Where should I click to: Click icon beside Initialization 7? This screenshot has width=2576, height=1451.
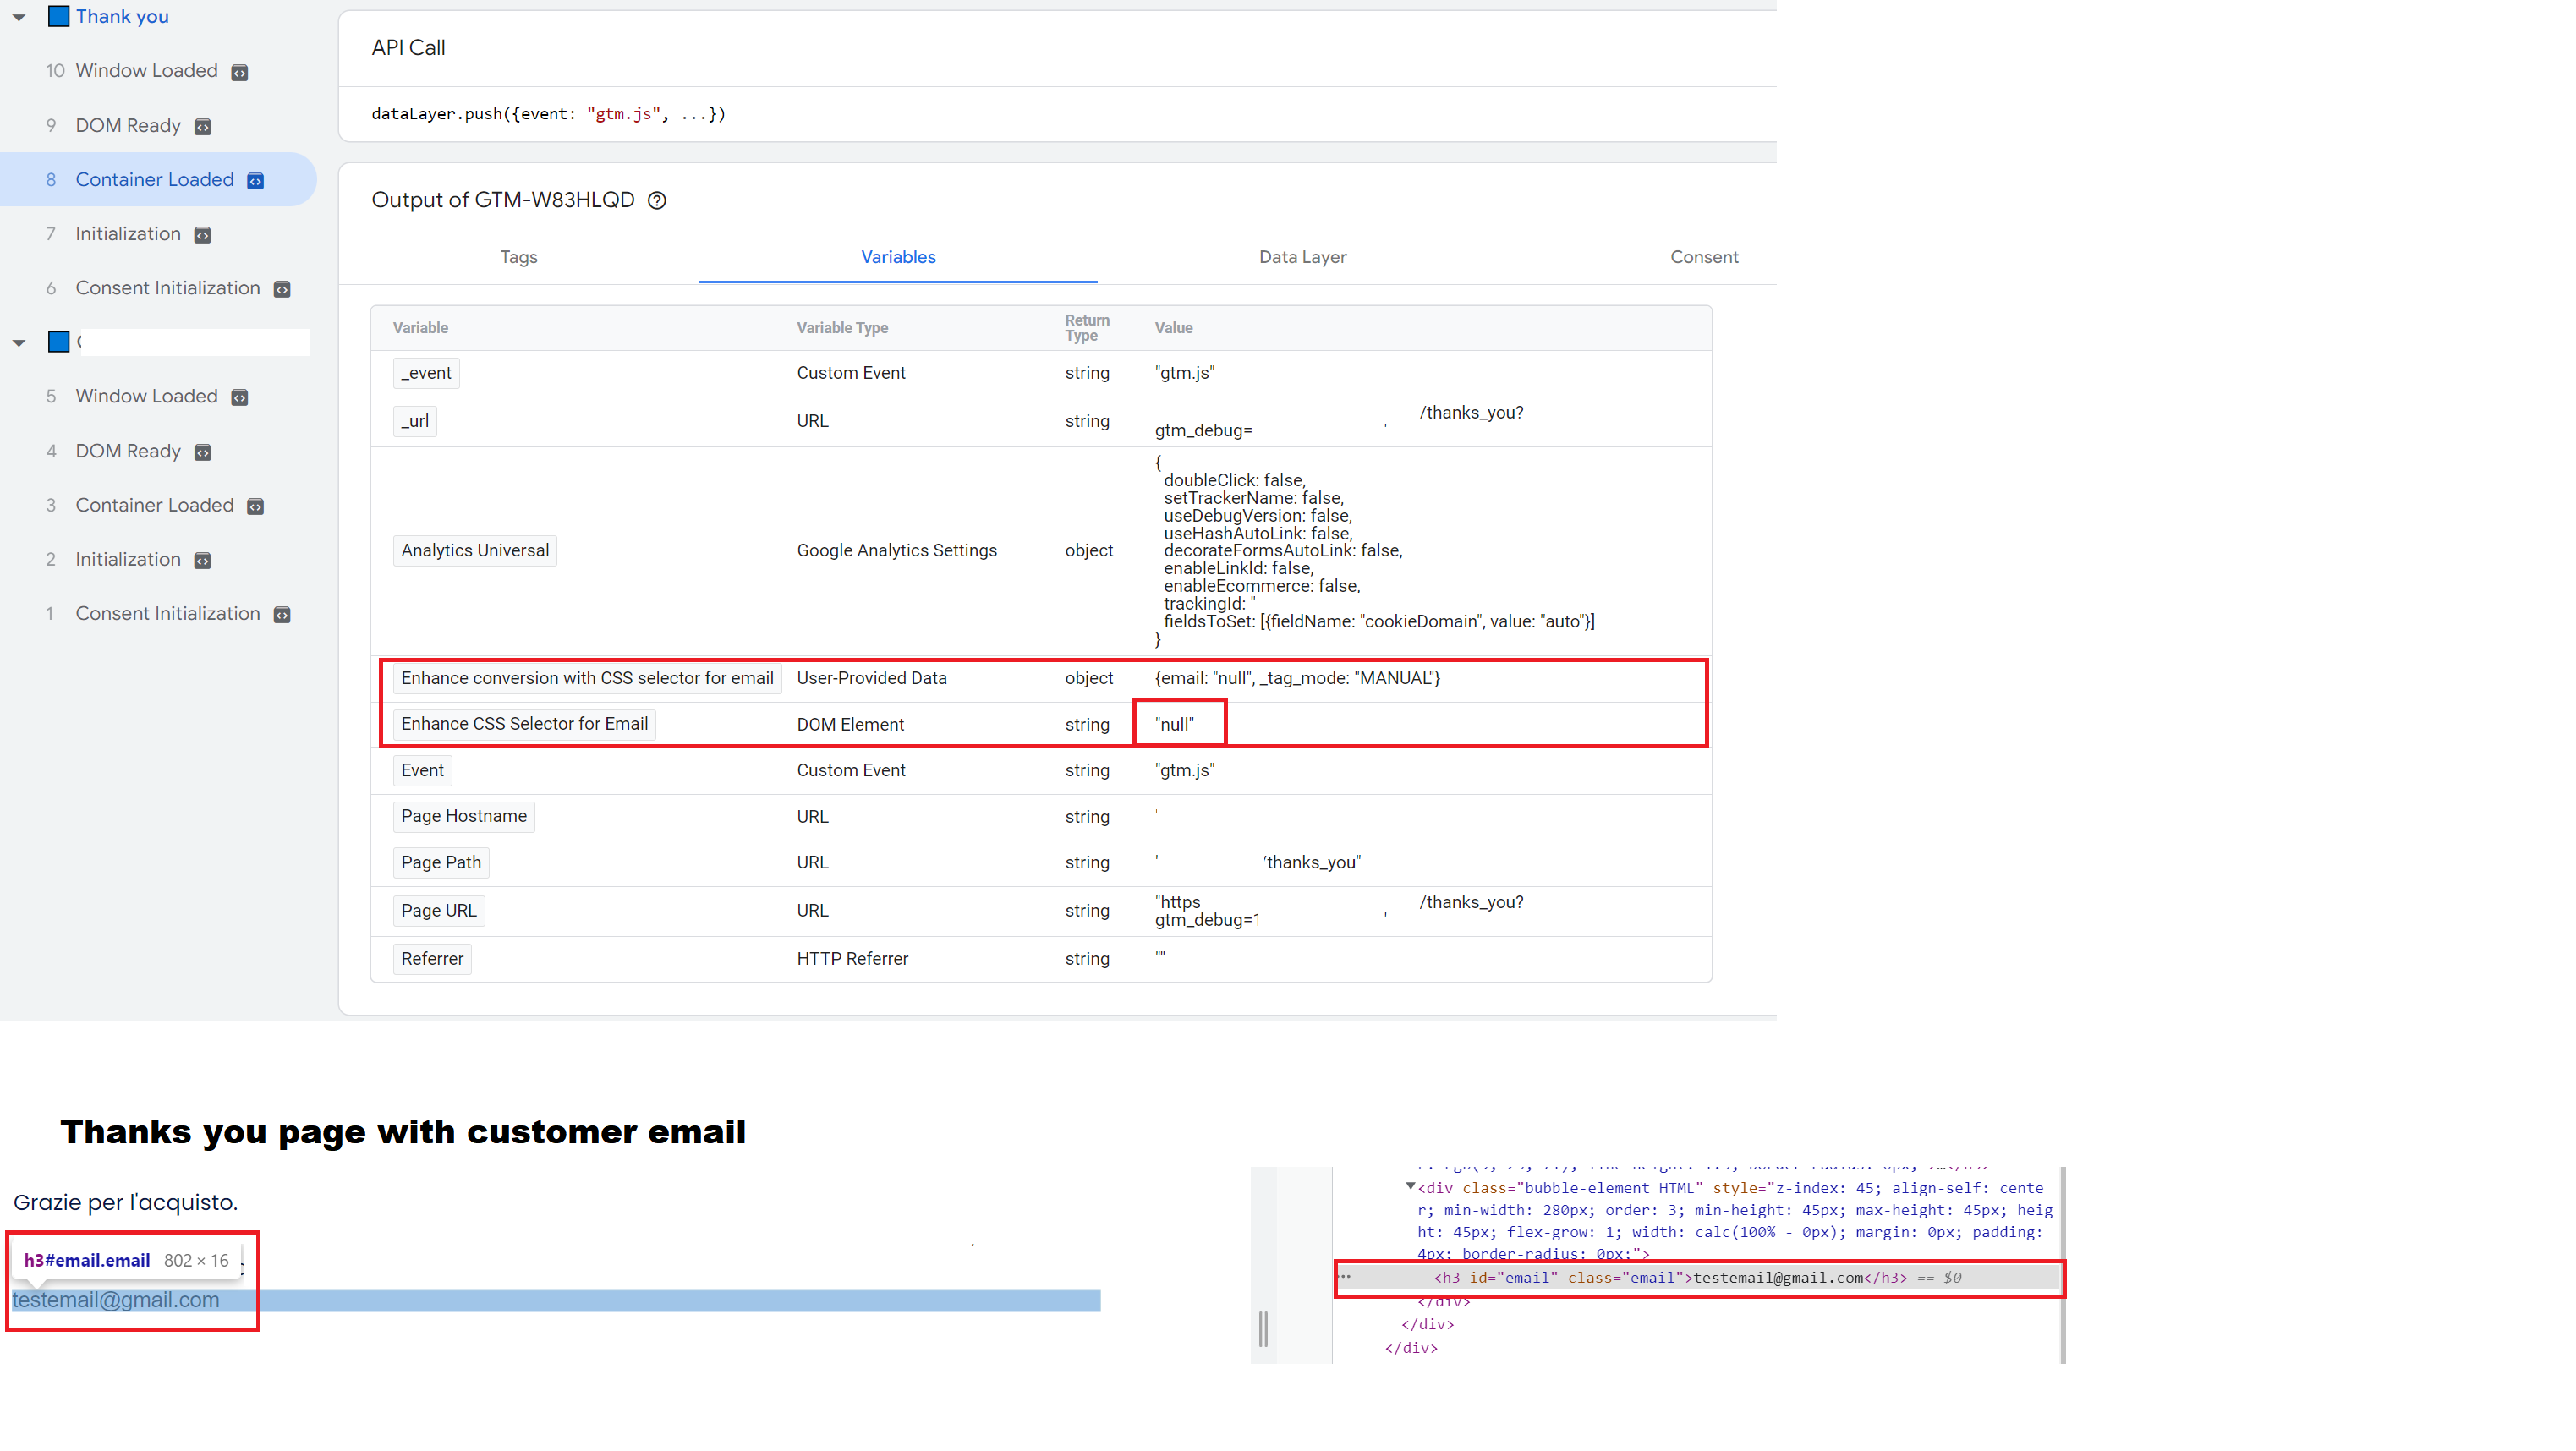[203, 235]
